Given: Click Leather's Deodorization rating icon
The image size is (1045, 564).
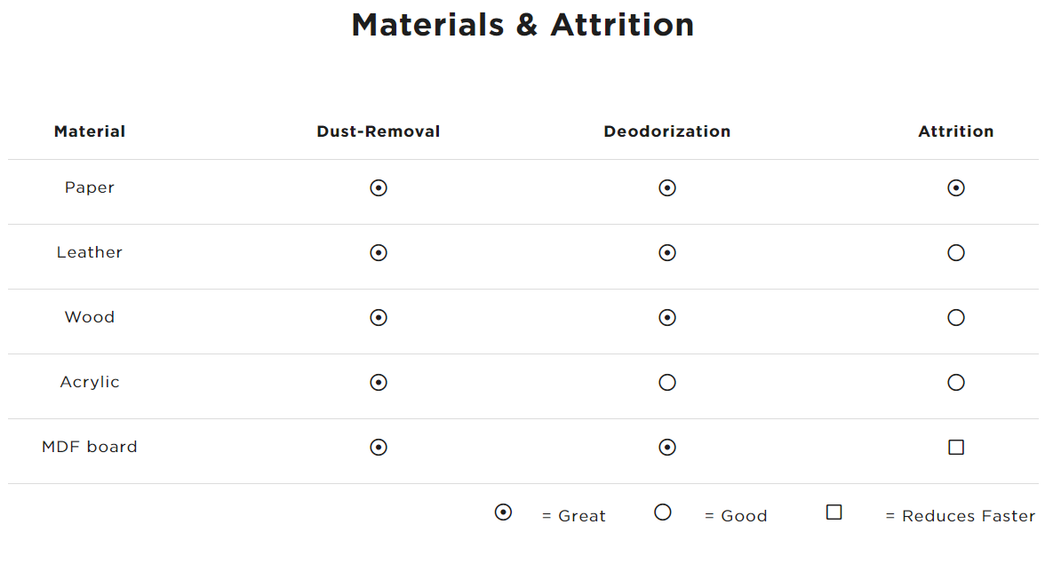Looking at the screenshot, I should point(667,253).
